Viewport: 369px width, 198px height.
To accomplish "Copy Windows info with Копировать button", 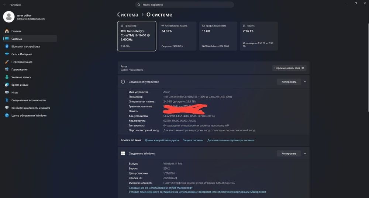I will [x=289, y=153].
